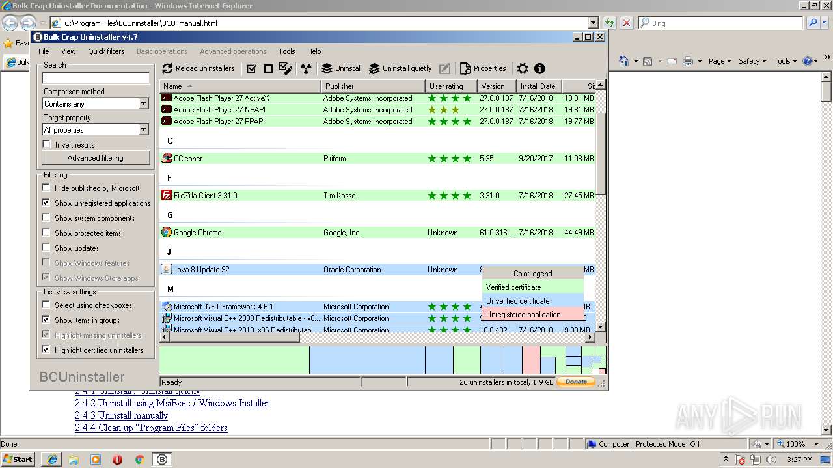The image size is (833, 468).
Task: Enable Show system components
Action: pos(46,218)
